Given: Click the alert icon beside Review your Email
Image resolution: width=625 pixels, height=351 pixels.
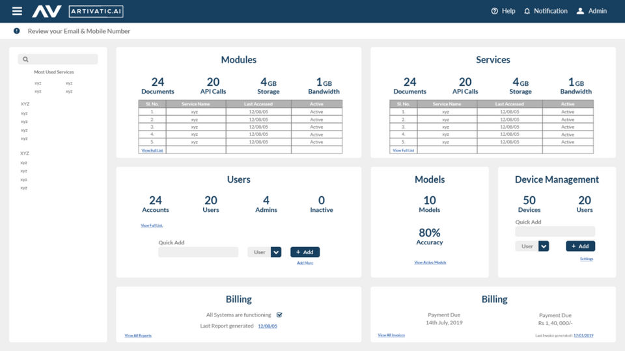Looking at the screenshot, I should click(x=16, y=31).
